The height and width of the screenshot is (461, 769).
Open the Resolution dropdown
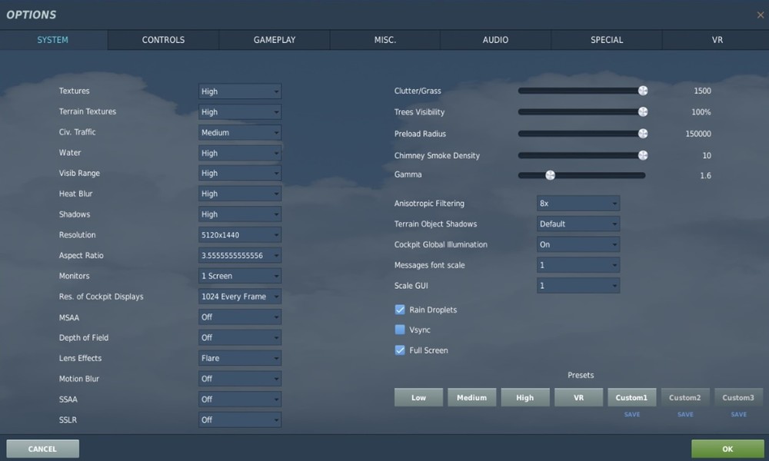click(x=239, y=234)
